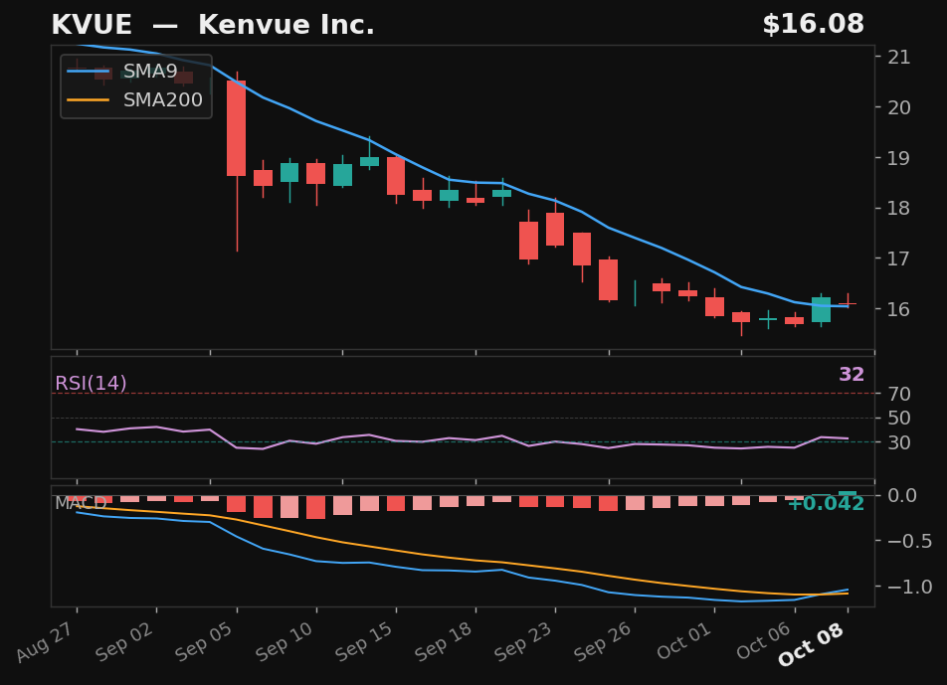Click the $16.08 current price label

(813, 24)
